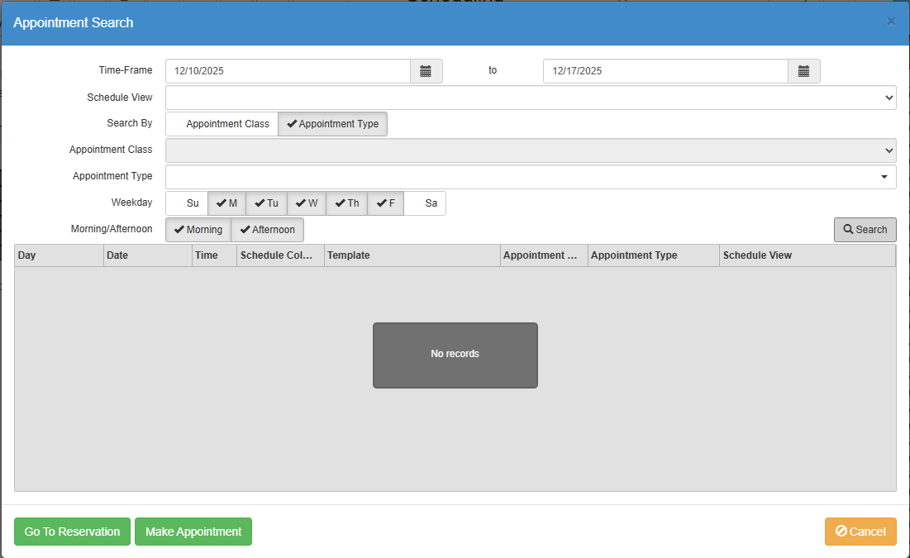Select Search By Appointment Class
Screen dimensions: 910x558
[222, 124]
